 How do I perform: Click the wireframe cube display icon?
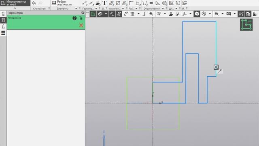[x=204, y=14]
